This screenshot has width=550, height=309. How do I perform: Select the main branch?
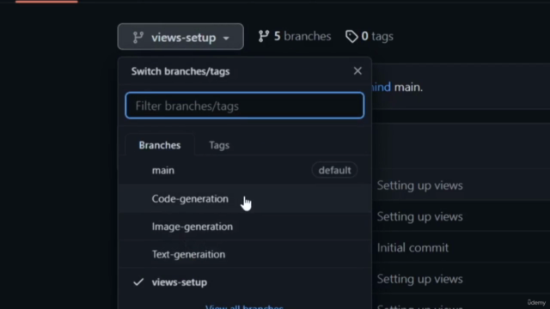pyautogui.click(x=244, y=170)
